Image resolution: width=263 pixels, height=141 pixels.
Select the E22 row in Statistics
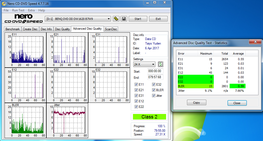(211, 77)
